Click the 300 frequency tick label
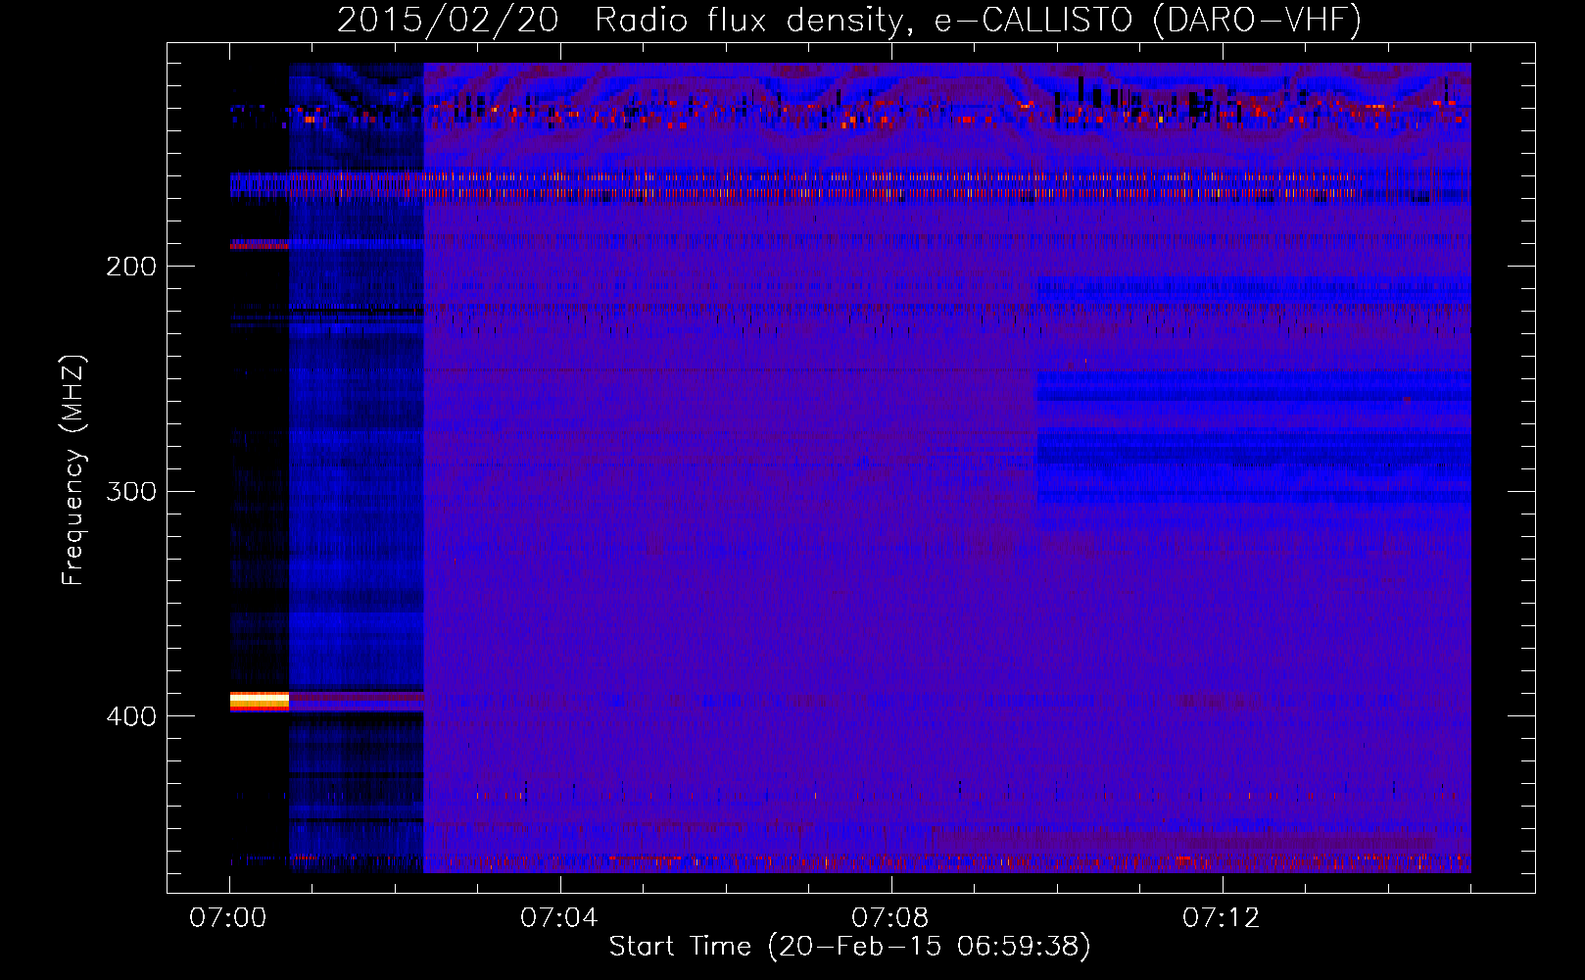The width and height of the screenshot is (1585, 980). point(131,491)
